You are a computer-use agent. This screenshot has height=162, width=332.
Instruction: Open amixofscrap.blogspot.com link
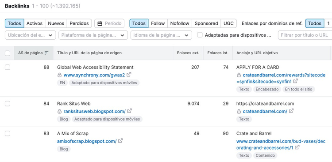point(87,141)
